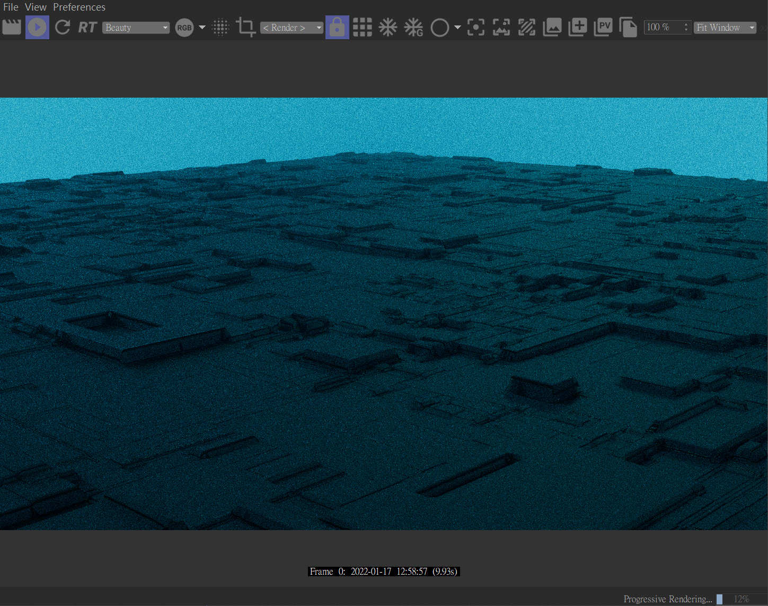This screenshot has width=768, height=606.
Task: Open the < Render > camera dropdown
Action: tap(292, 28)
